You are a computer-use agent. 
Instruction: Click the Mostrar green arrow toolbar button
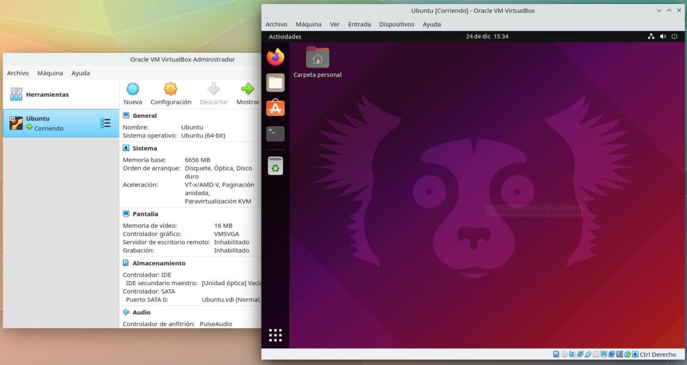pos(248,89)
